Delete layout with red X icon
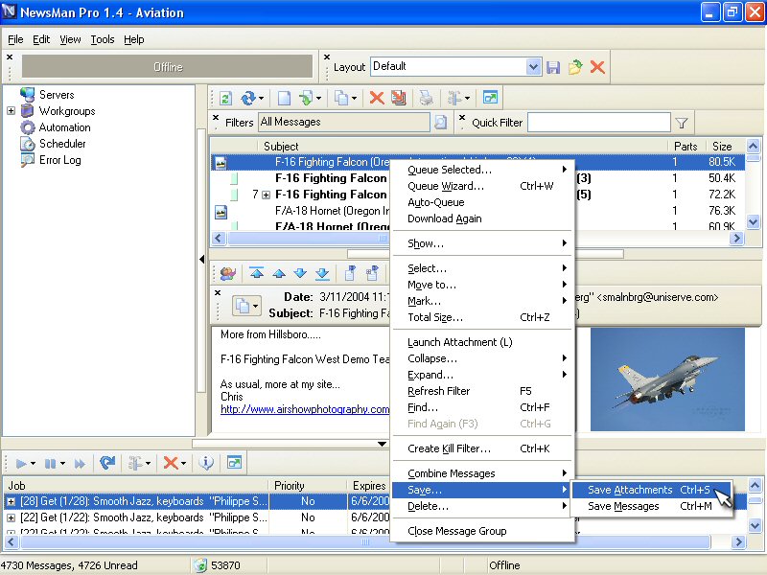Image resolution: width=767 pixels, height=575 pixels. coord(597,67)
